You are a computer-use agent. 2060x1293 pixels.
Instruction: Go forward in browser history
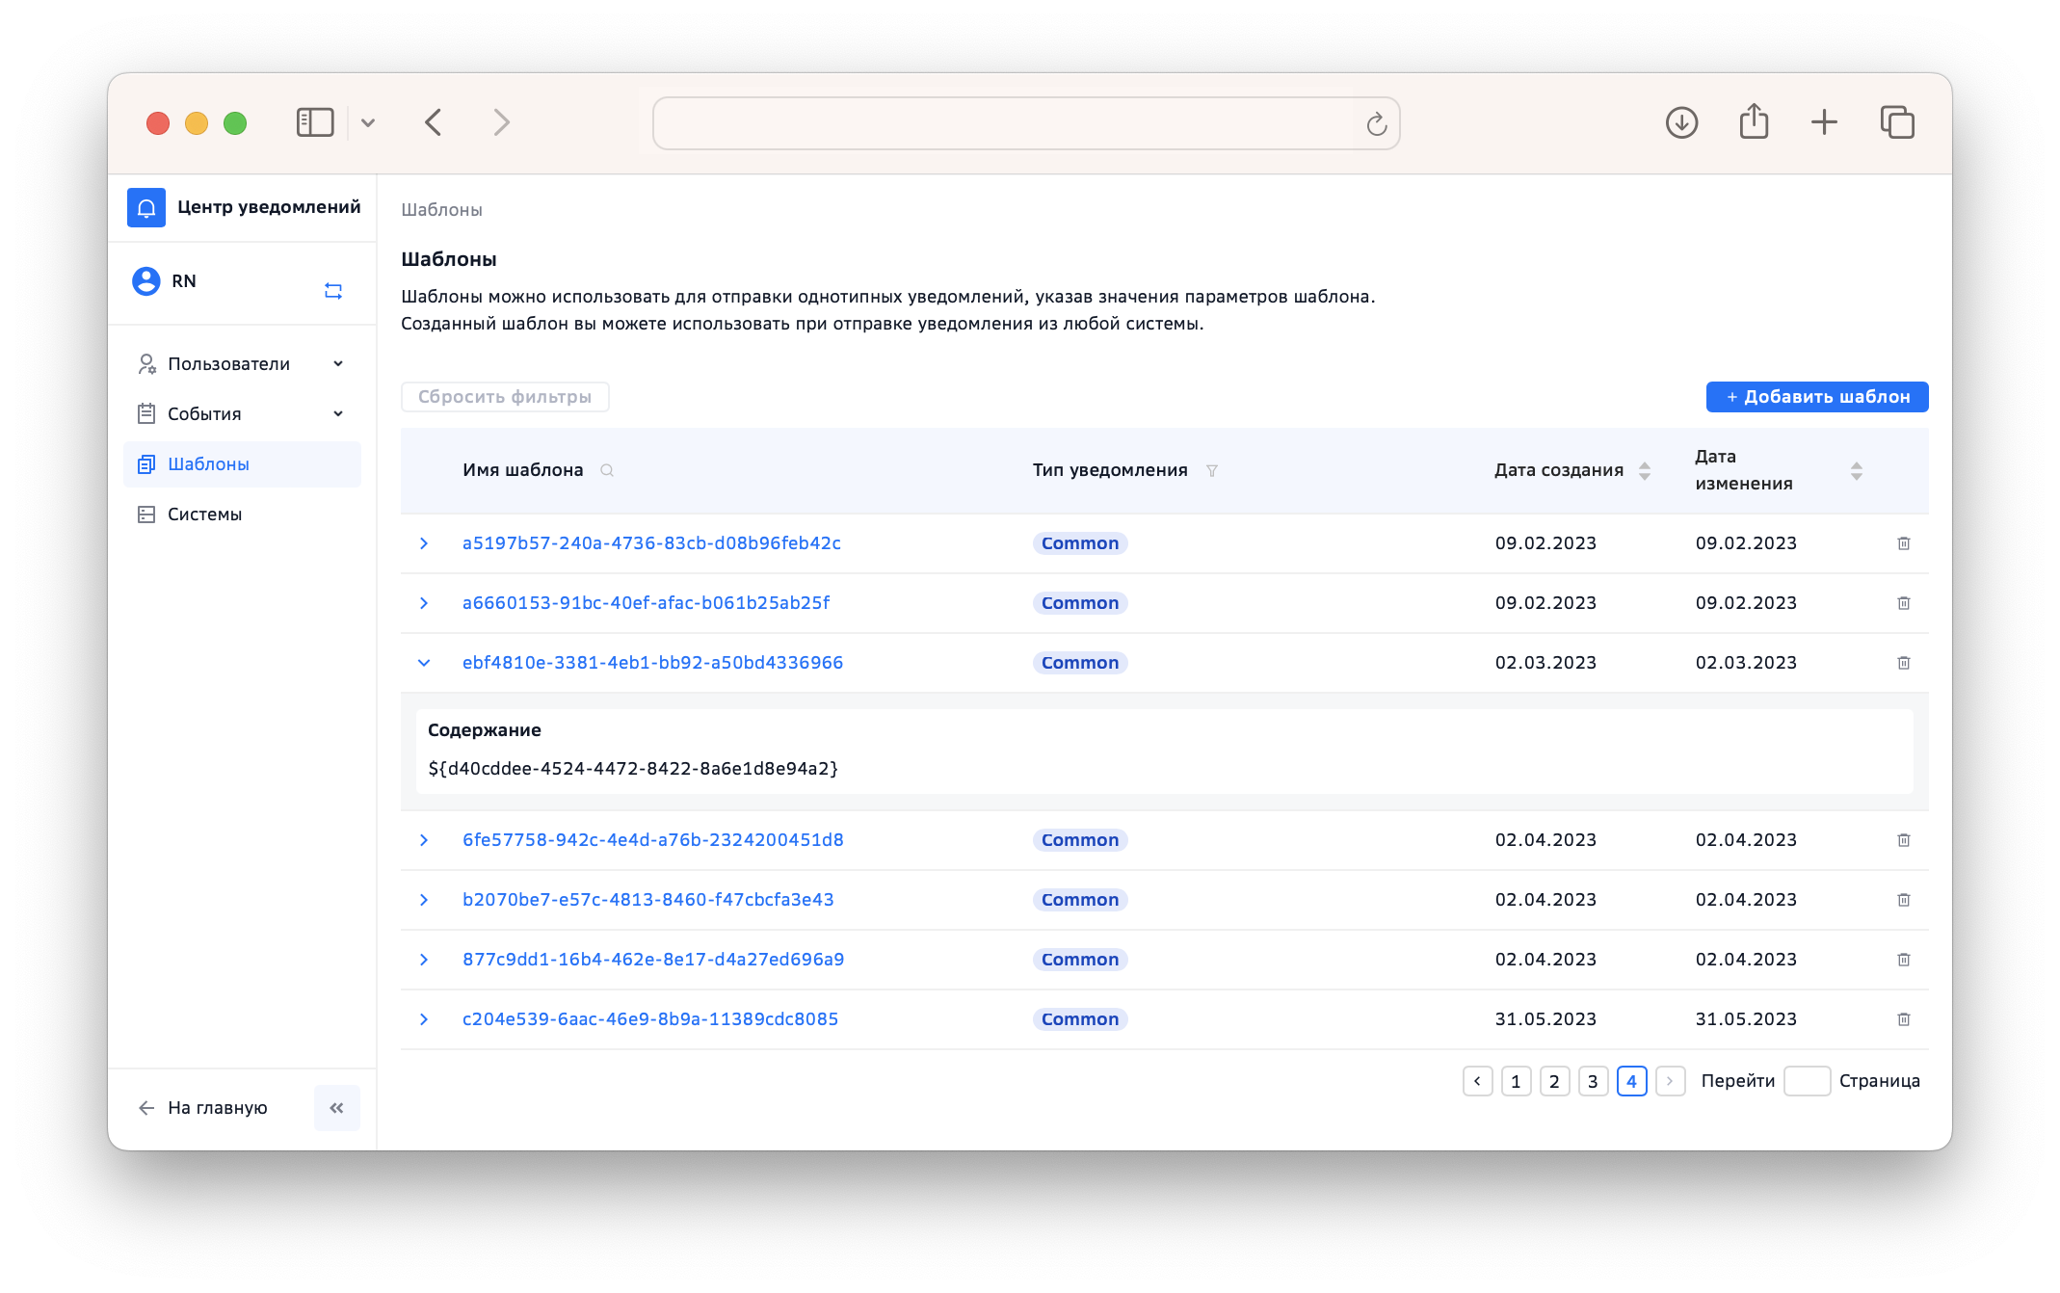501,122
